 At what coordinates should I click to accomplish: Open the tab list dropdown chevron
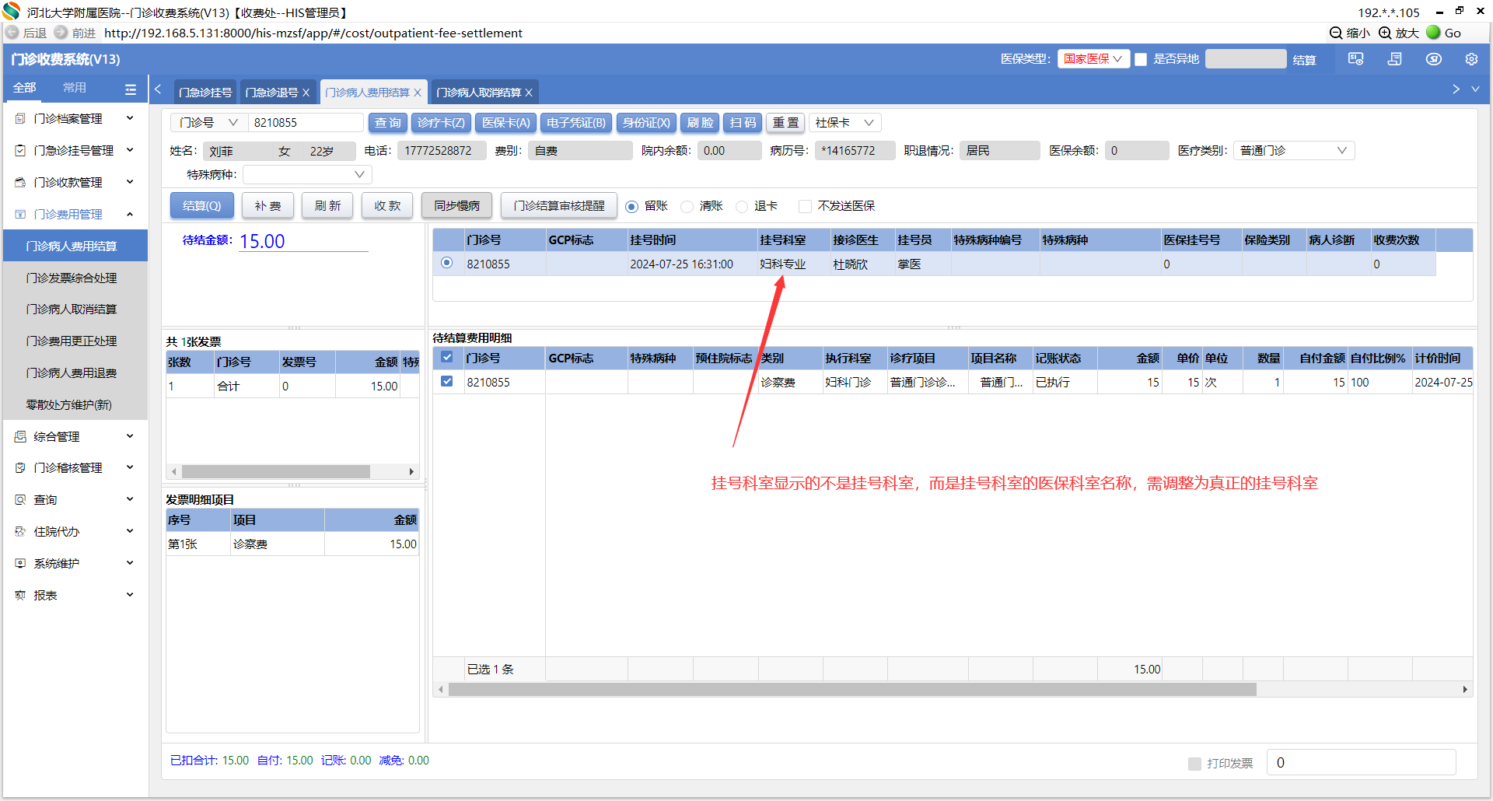1475,89
